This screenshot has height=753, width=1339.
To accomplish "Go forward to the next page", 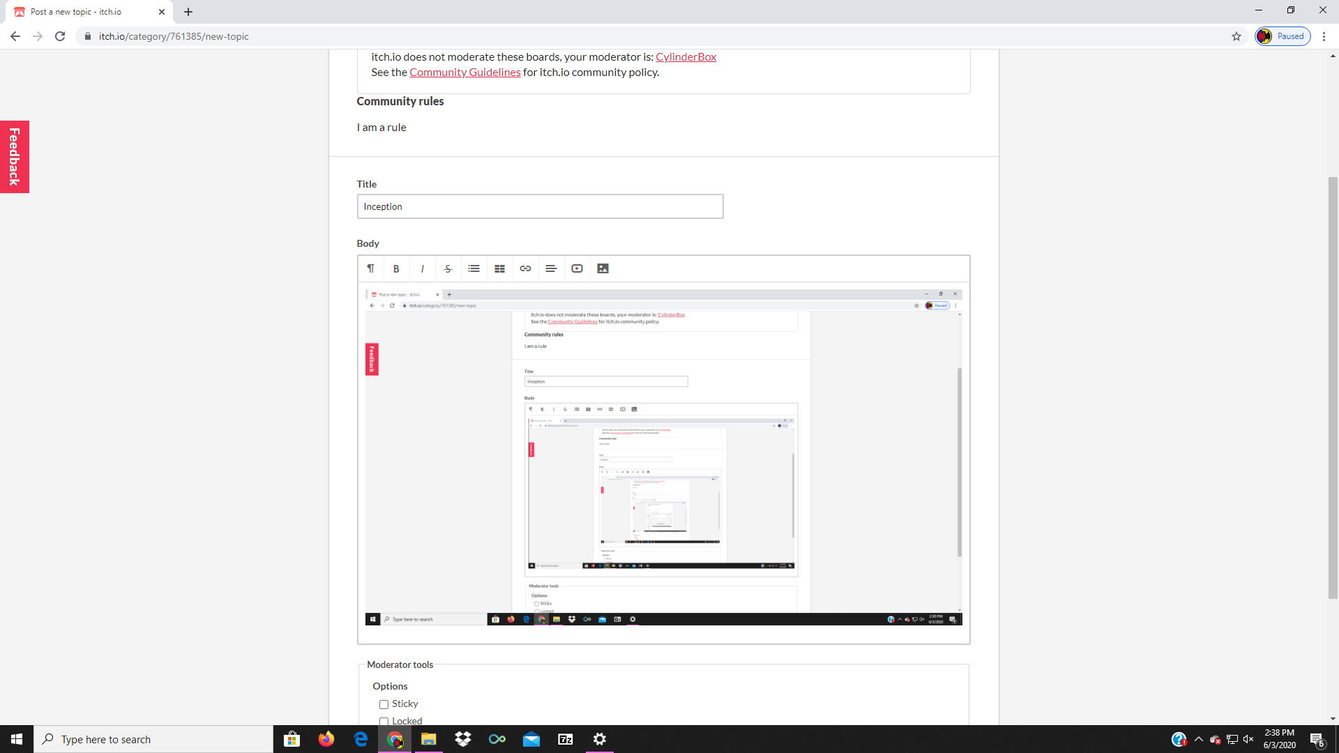I will coord(38,36).
